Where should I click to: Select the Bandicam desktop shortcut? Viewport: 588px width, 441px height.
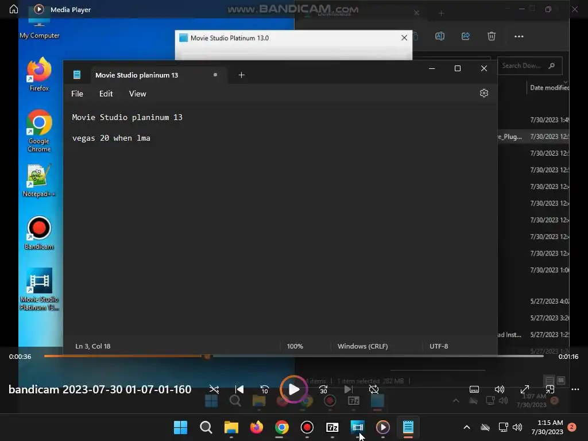click(39, 233)
